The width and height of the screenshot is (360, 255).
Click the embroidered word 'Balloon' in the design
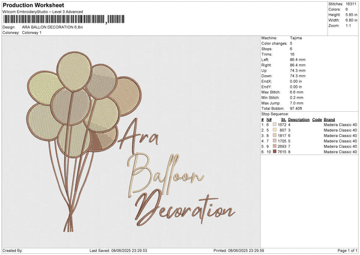166,175
